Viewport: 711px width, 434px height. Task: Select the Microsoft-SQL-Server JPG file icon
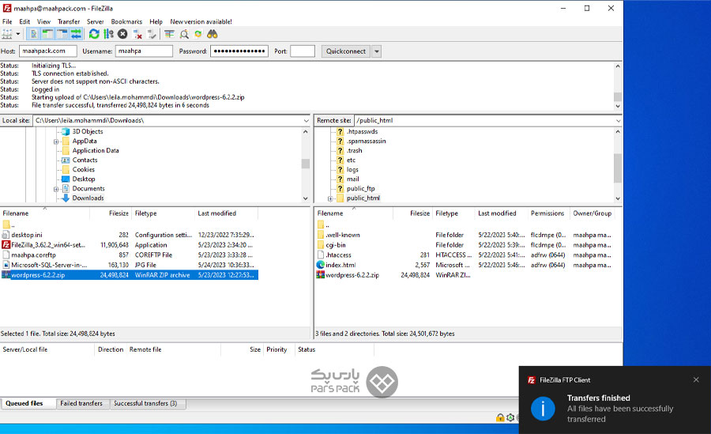(x=6, y=265)
